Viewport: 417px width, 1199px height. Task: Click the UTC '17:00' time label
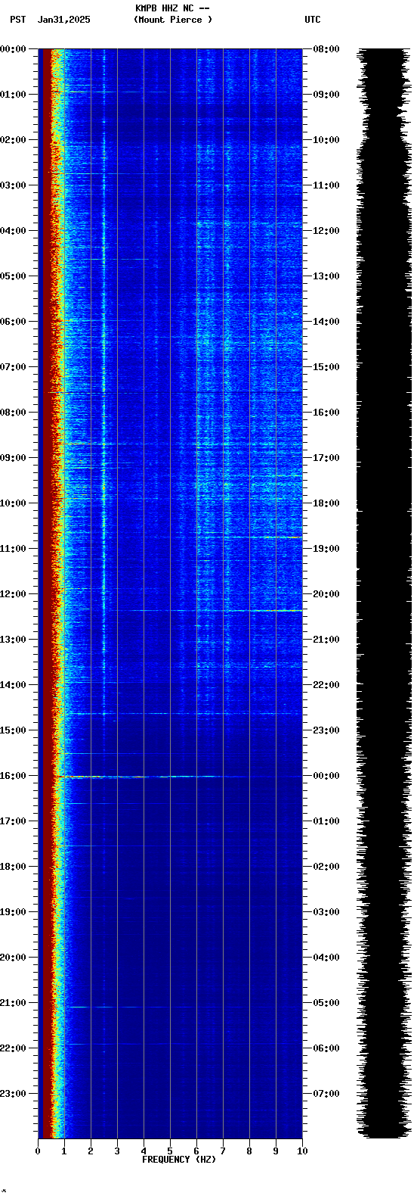326,458
